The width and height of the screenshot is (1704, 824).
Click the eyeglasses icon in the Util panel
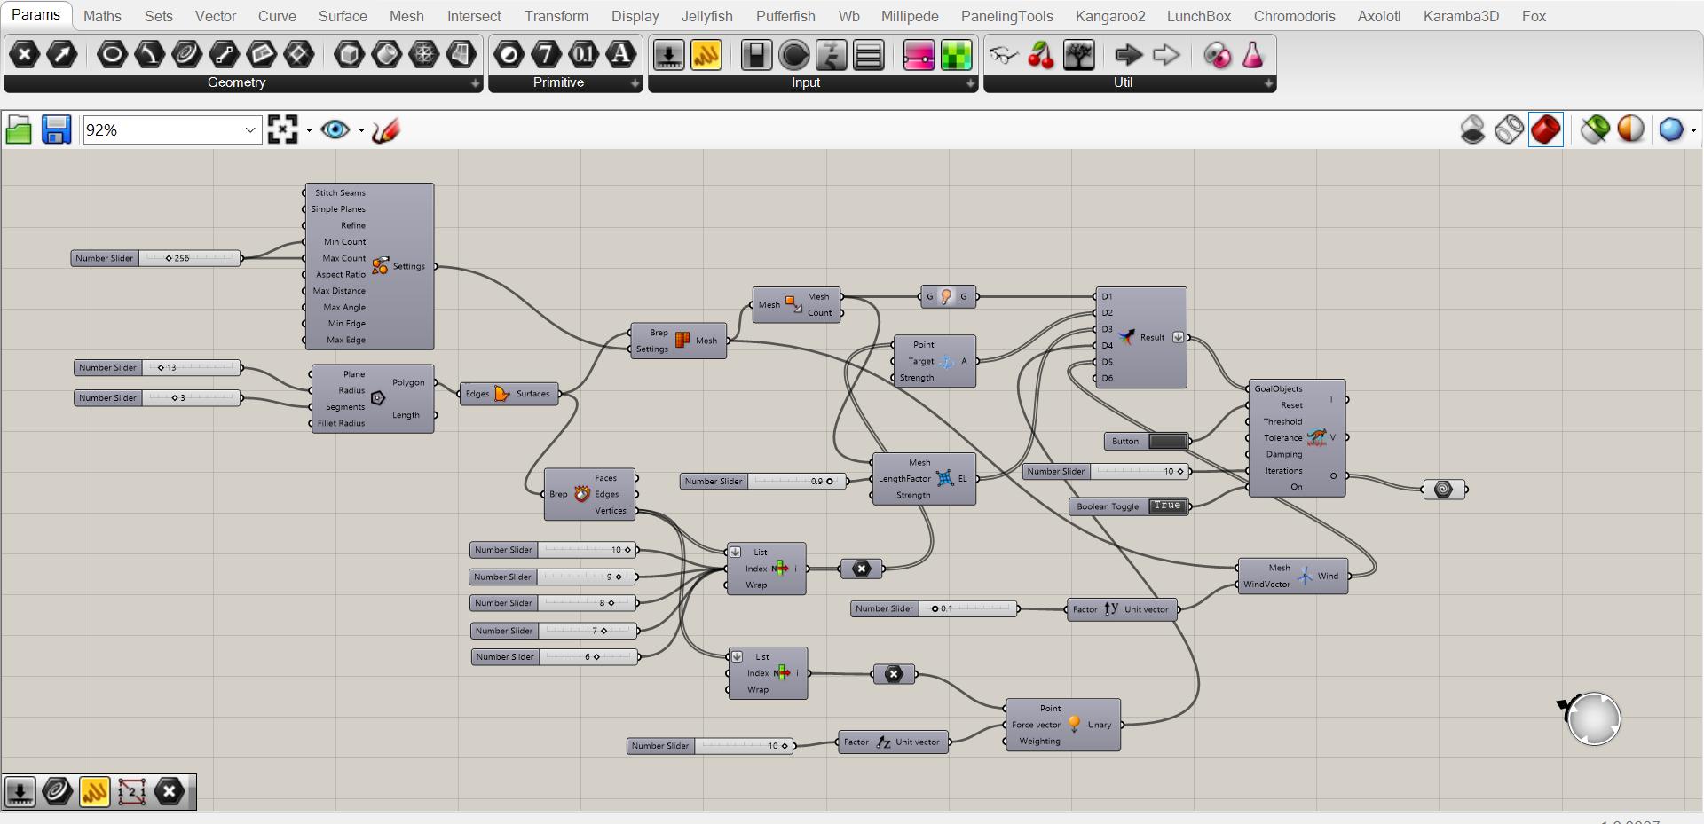(x=1004, y=56)
